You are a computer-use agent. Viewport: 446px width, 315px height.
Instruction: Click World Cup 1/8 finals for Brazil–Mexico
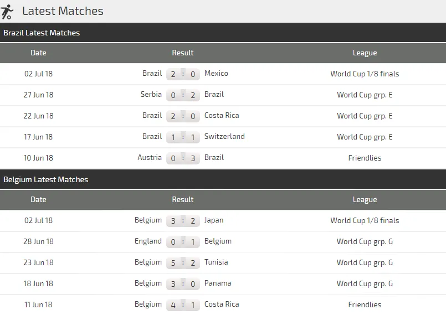365,74
